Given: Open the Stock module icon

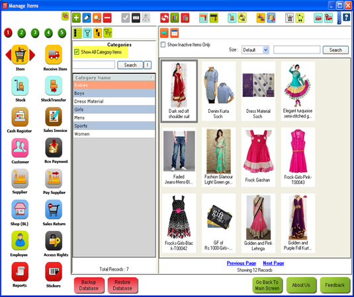Looking at the screenshot, I should tap(20, 86).
